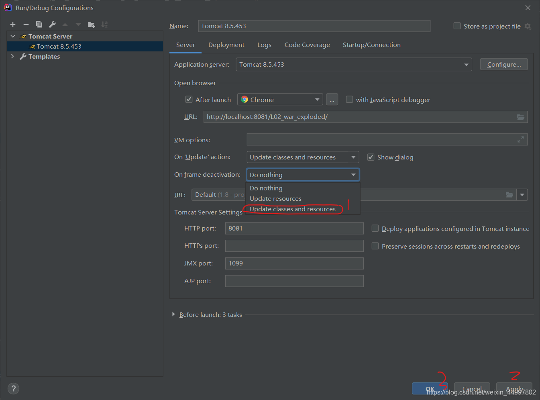Uncheck the After launch checkbox

pos(189,99)
